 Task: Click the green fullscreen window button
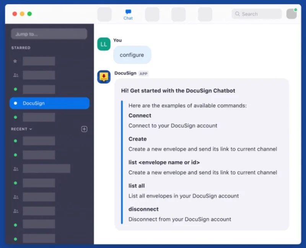click(29, 14)
